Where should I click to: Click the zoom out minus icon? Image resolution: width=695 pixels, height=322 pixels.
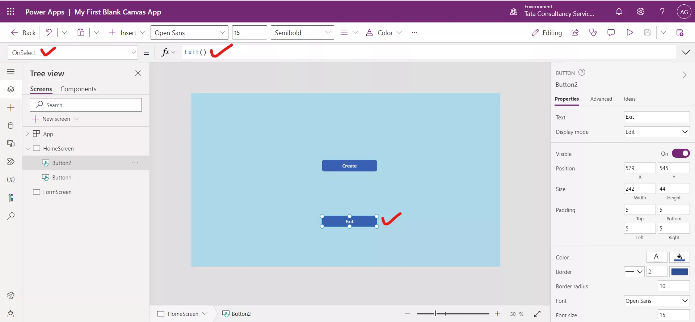point(407,314)
